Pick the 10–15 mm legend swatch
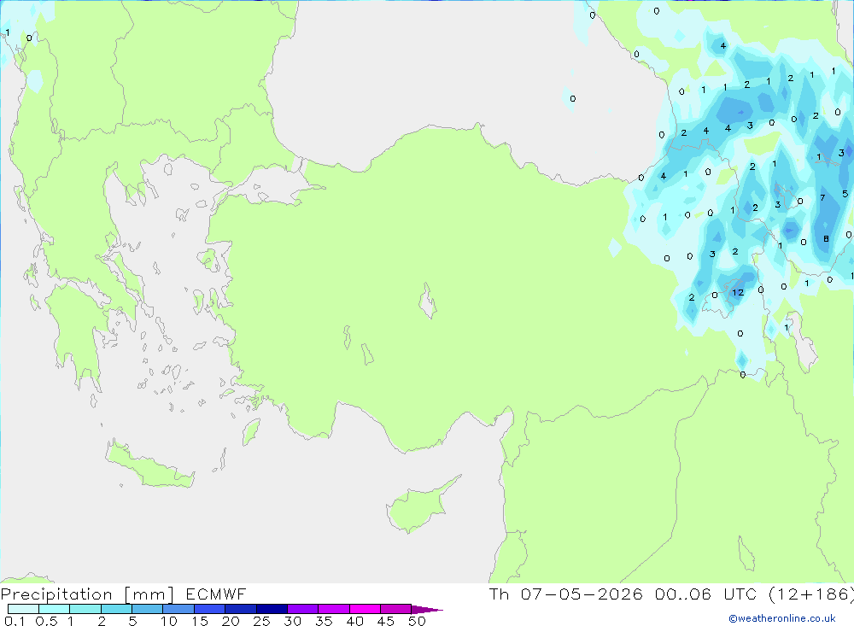Image resolution: width=854 pixels, height=626 pixels. tap(178, 609)
